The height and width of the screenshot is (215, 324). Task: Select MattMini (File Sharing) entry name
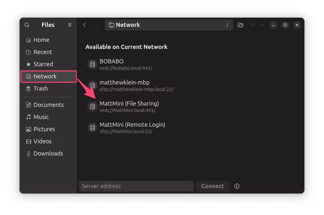[129, 103]
